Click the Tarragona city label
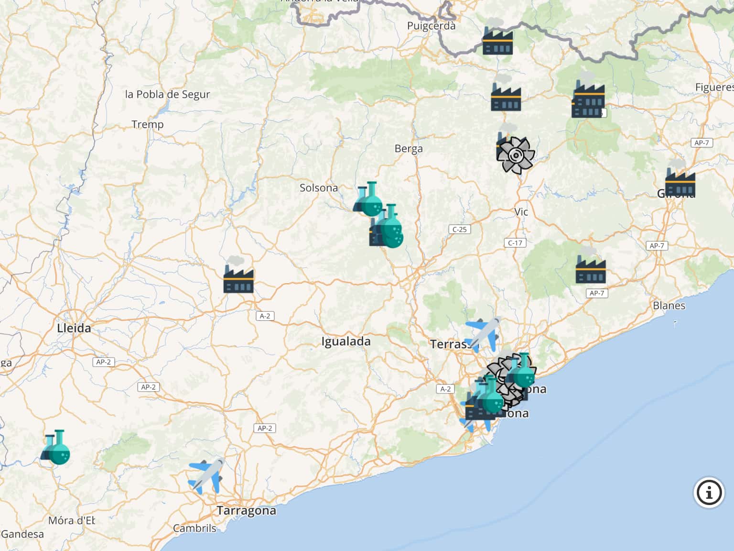This screenshot has height=551, width=734. pyautogui.click(x=246, y=511)
